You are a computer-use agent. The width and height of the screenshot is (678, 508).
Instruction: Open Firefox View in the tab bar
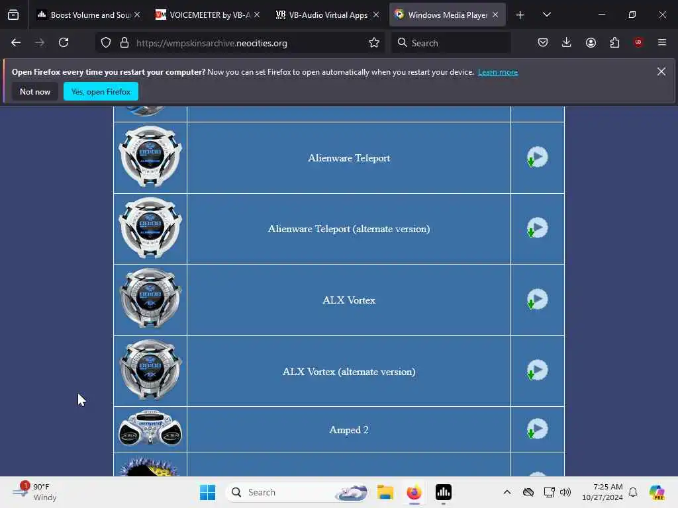pyautogui.click(x=13, y=15)
